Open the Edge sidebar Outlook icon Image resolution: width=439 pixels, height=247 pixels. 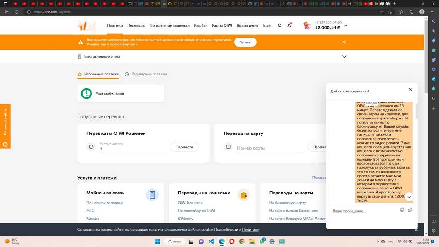(434, 79)
